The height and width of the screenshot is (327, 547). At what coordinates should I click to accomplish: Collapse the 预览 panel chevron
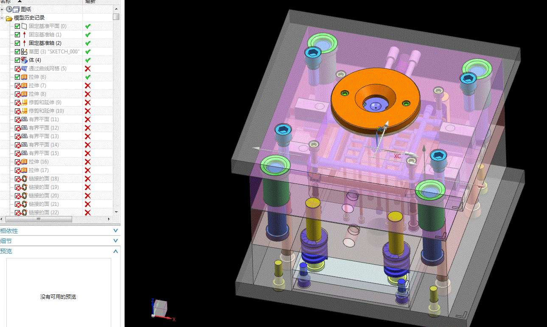(115, 251)
